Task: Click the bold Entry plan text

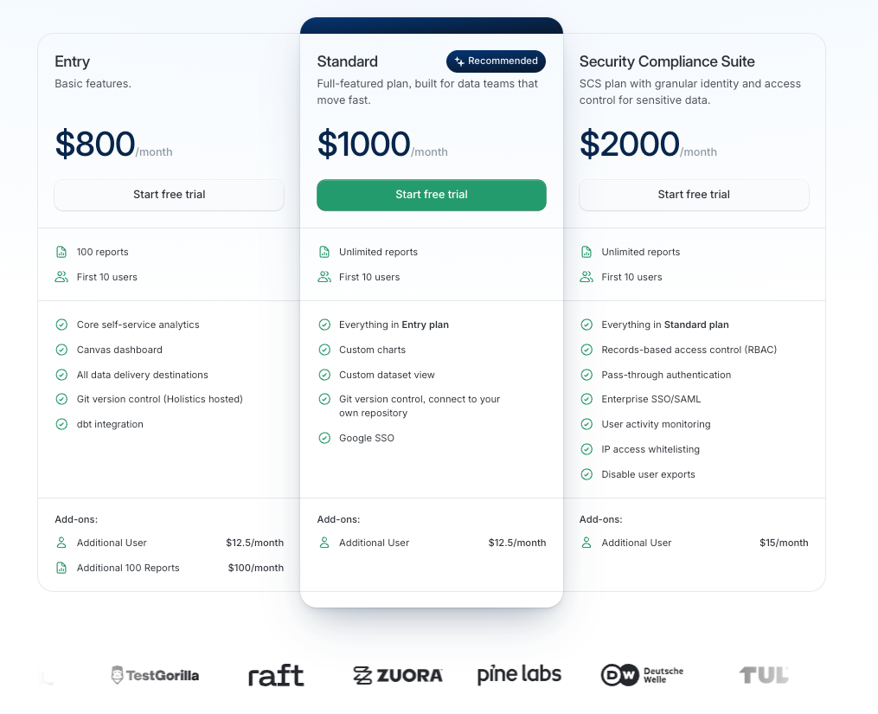Action: pyautogui.click(x=425, y=325)
